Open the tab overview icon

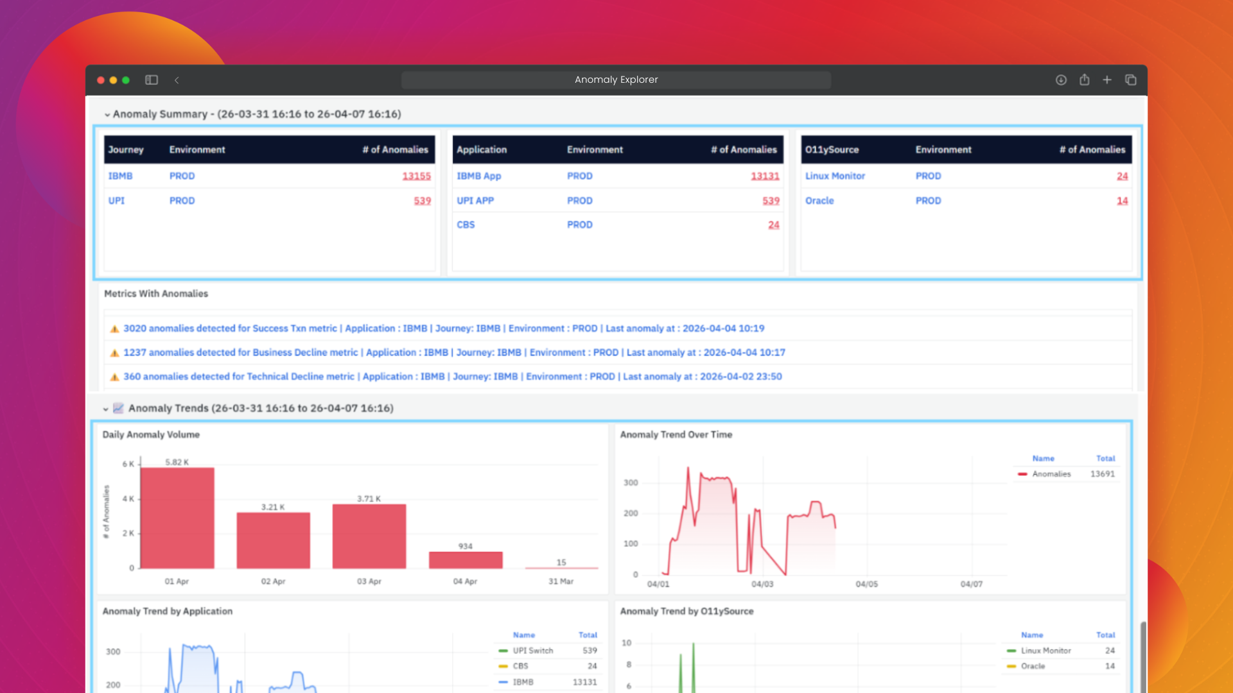[1131, 80]
